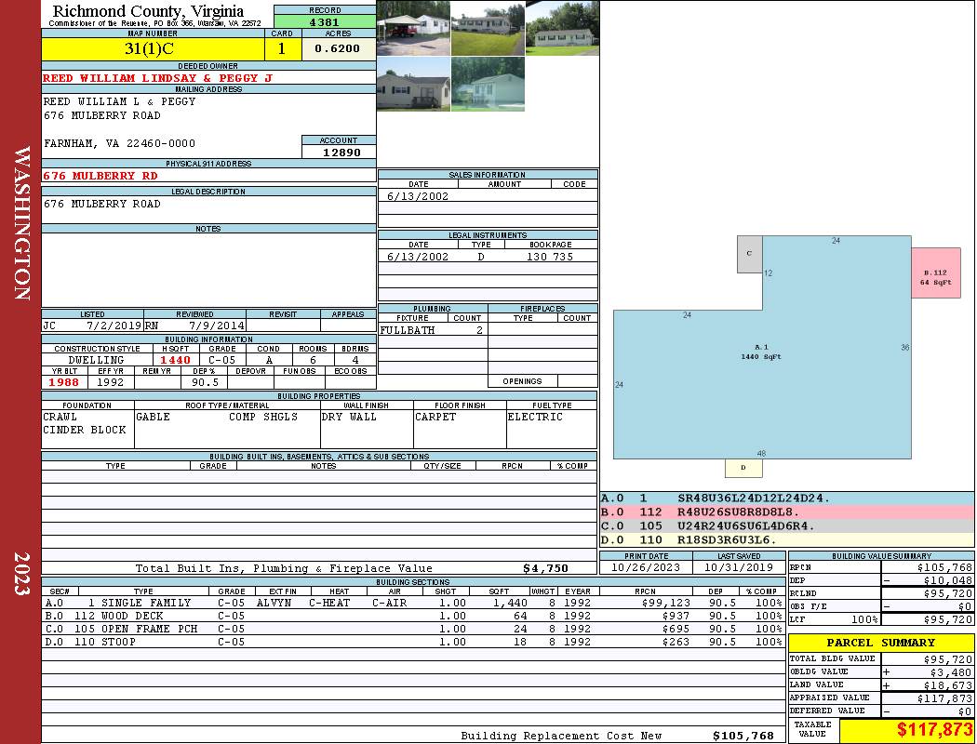Click the red 1988 year built value
The image size is (977, 744).
(63, 382)
